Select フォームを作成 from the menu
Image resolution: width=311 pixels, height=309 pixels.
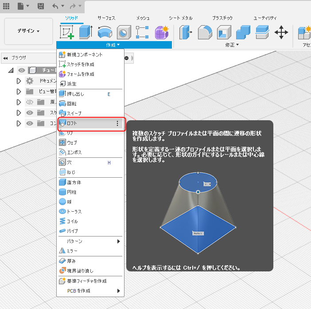pos(90,74)
